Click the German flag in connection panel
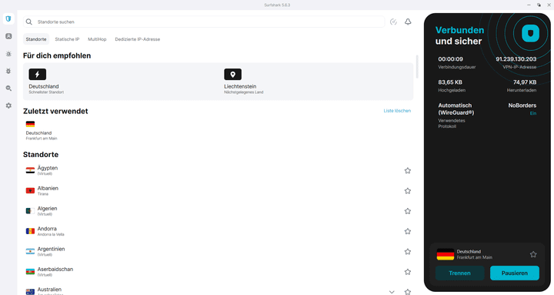Image resolution: width=554 pixels, height=295 pixels. [446, 254]
